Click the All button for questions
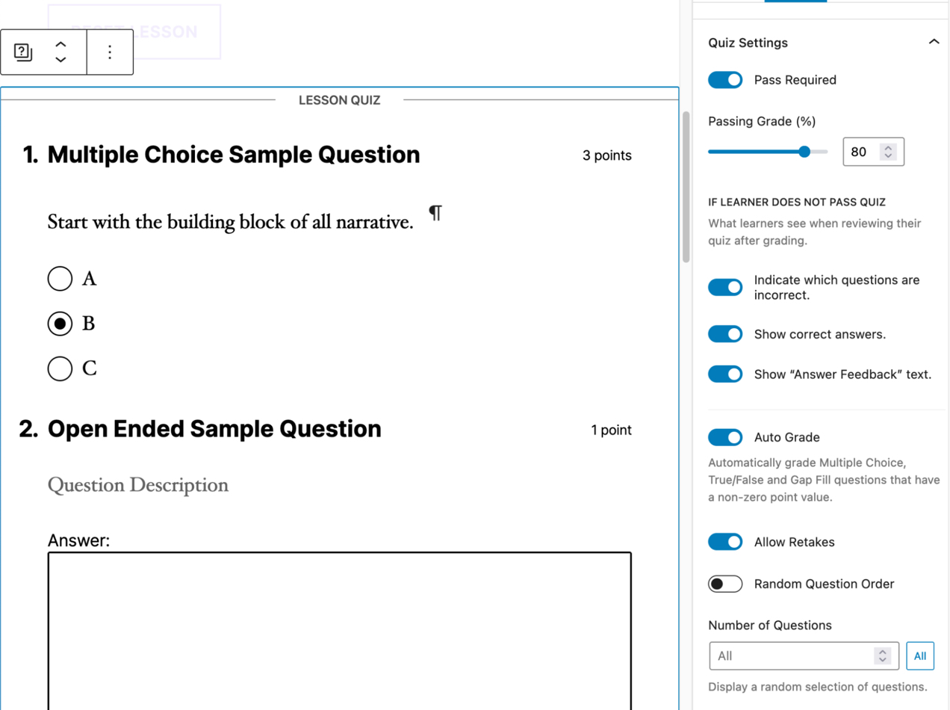The image size is (950, 710). tap(920, 655)
